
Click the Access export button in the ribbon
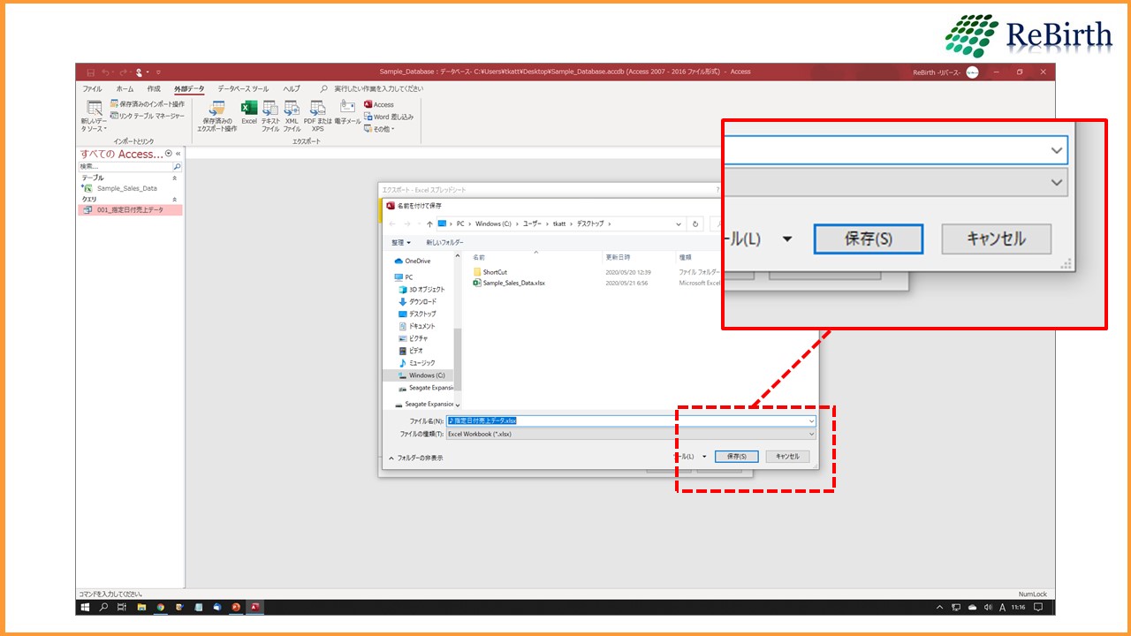click(379, 104)
